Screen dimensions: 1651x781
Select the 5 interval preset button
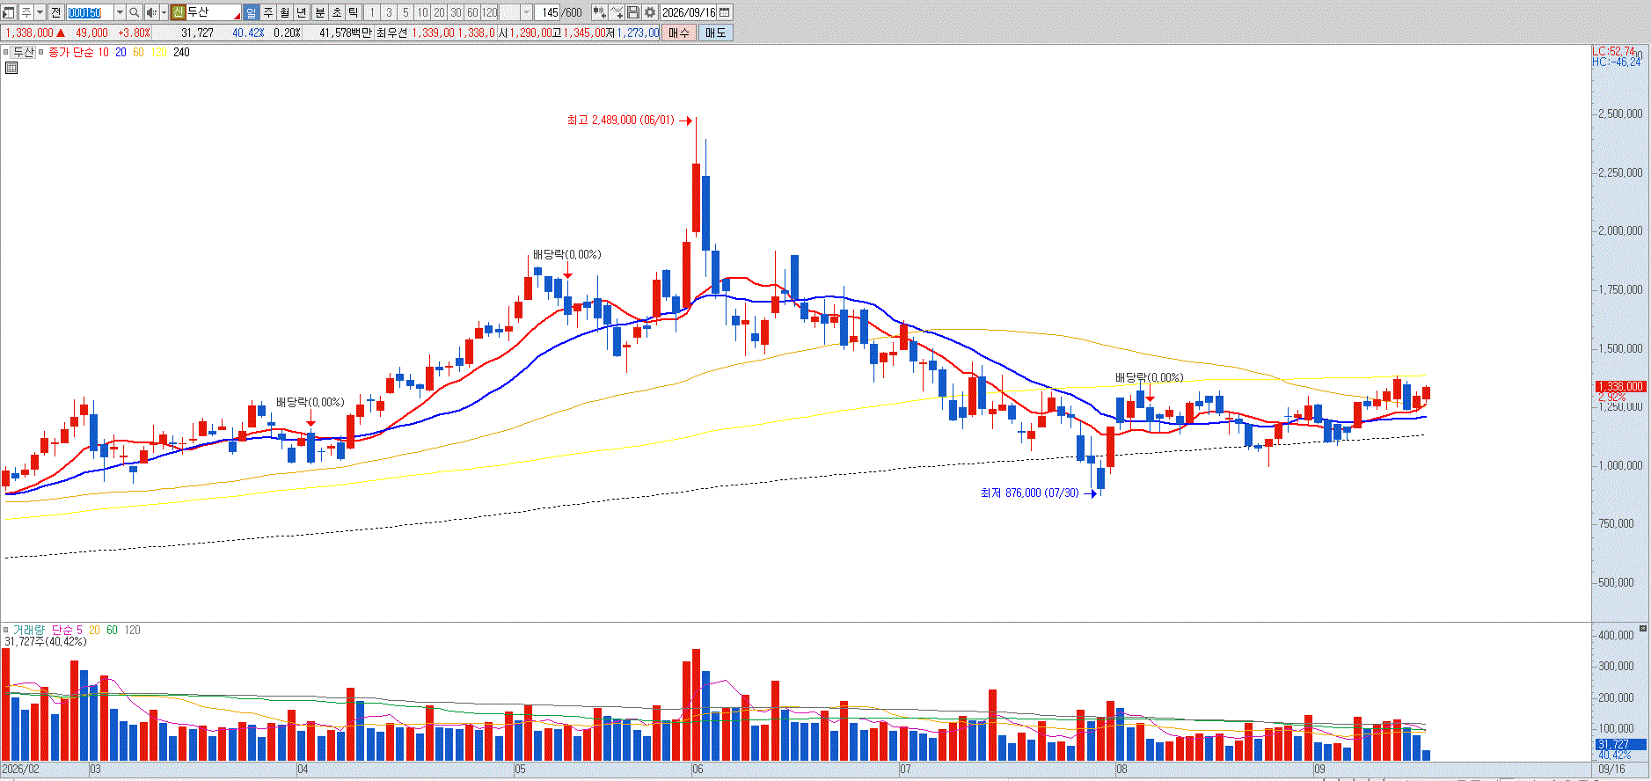[405, 12]
